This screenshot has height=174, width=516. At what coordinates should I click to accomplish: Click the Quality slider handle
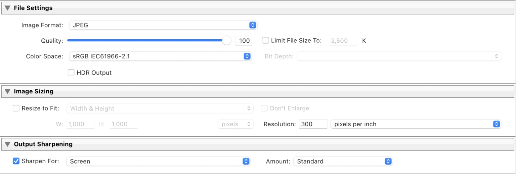227,41
